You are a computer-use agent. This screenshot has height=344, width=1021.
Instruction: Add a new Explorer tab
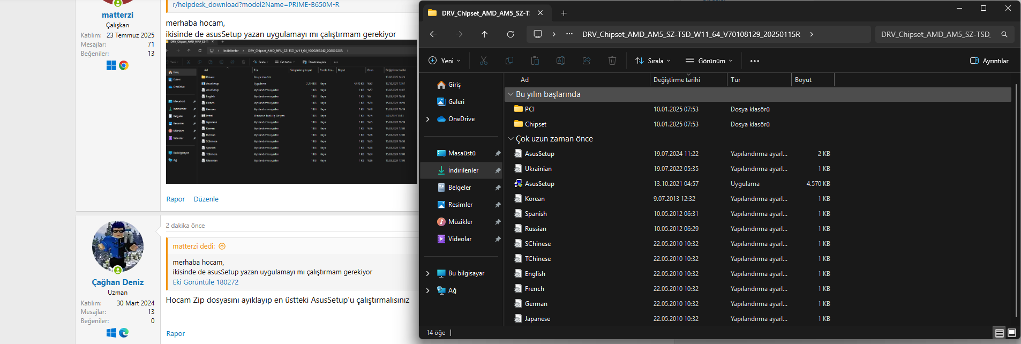pyautogui.click(x=564, y=13)
